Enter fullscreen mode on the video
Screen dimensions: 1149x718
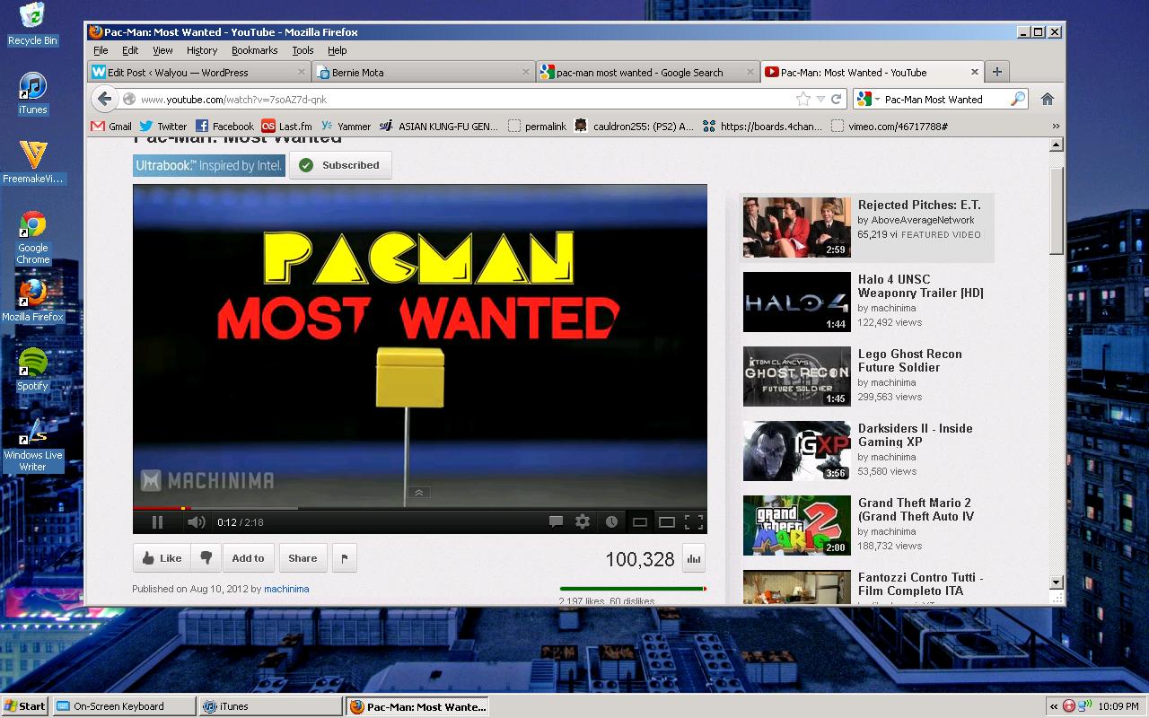[694, 521]
